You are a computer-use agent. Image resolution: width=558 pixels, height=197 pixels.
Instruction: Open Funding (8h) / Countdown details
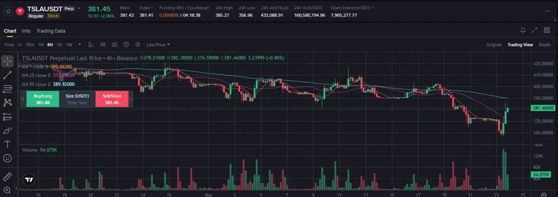(x=184, y=8)
